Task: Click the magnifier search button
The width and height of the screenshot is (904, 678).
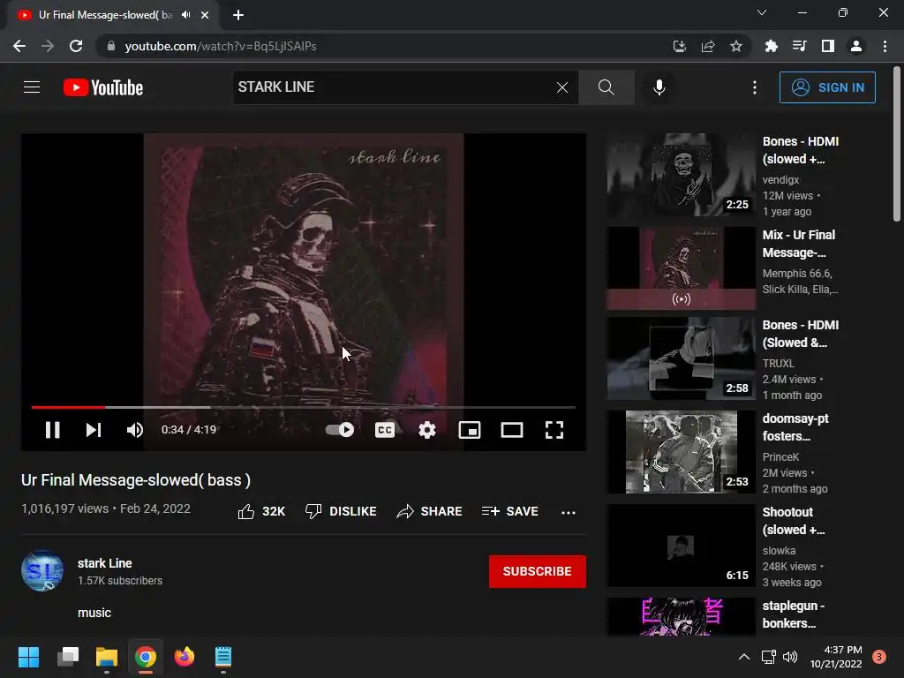Action: 606,87
